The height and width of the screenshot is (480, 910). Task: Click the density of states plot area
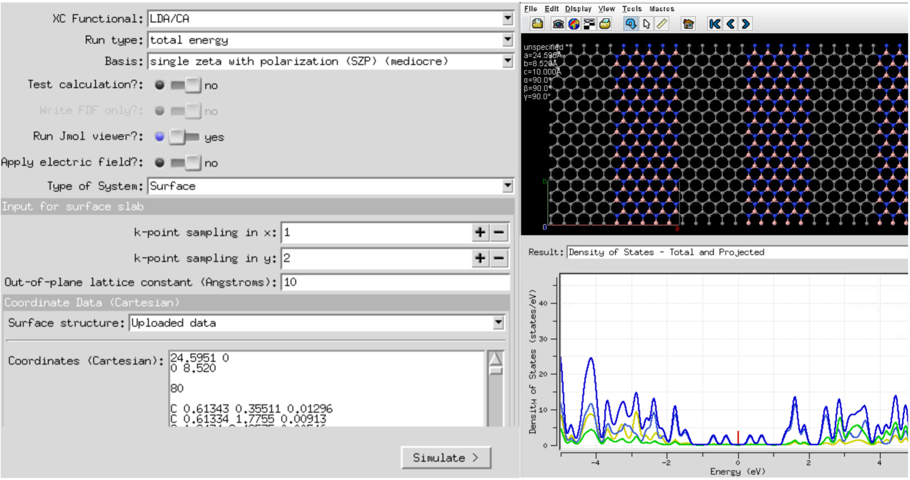point(734,362)
